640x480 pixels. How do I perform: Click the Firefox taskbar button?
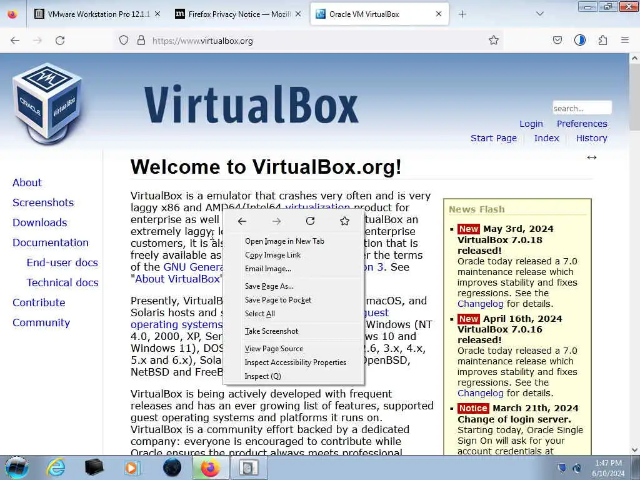click(x=210, y=467)
